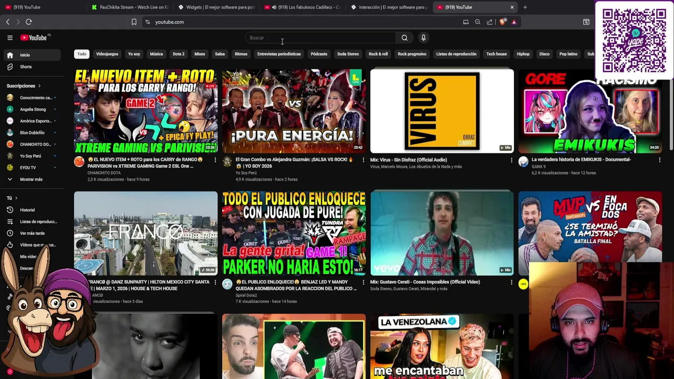Open Historial in sidebar

pos(32,210)
